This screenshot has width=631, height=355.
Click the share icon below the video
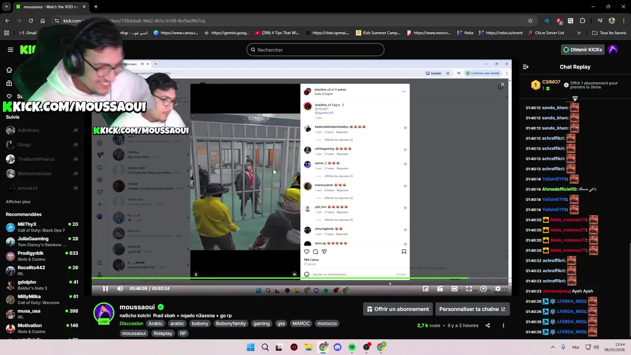pyautogui.click(x=488, y=325)
